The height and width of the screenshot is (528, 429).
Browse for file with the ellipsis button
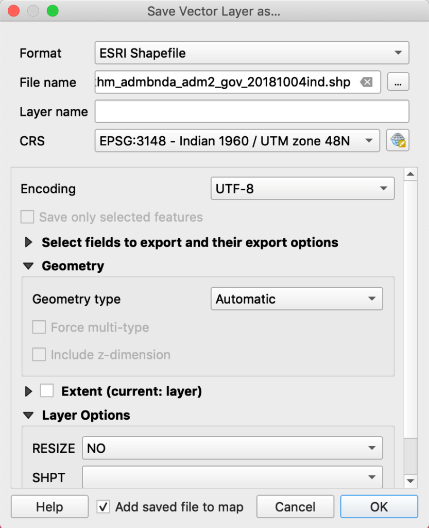click(x=398, y=82)
